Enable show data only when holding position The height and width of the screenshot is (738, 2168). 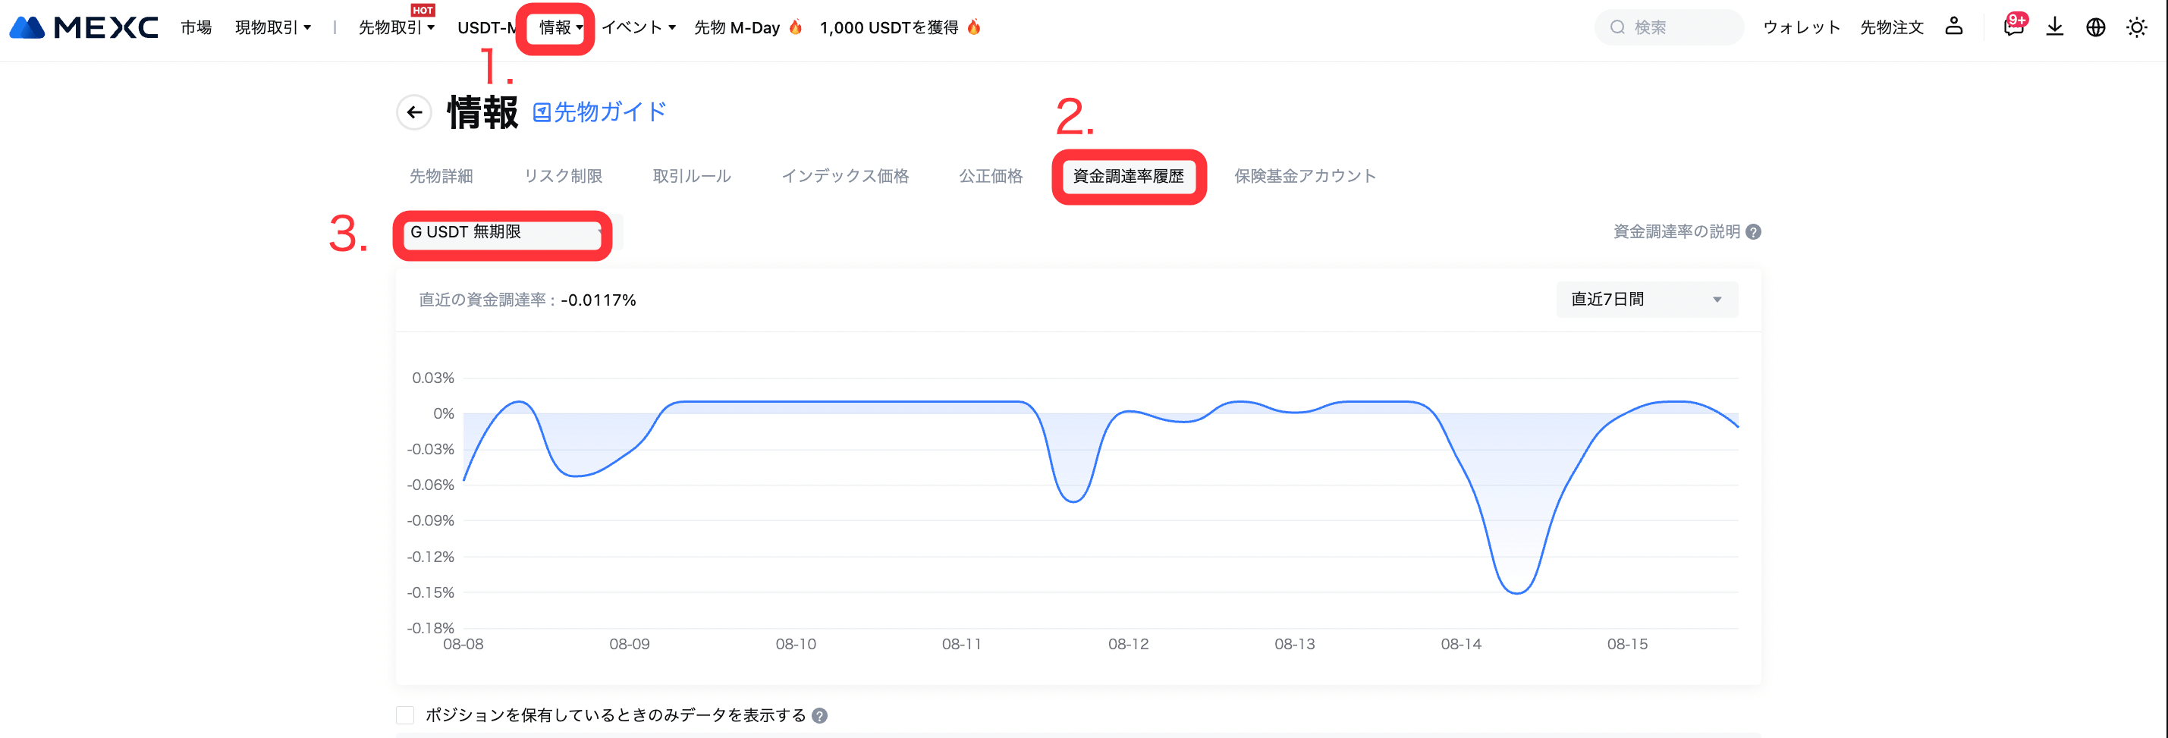coord(405,715)
